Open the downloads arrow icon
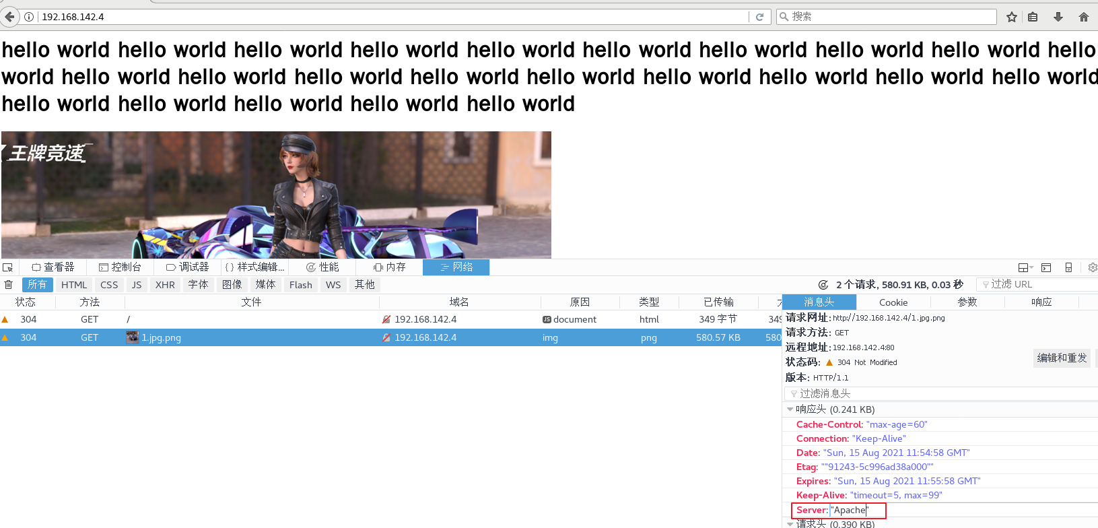The width and height of the screenshot is (1098, 528). pos(1058,17)
